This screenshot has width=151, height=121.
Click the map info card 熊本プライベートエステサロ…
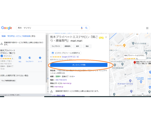tap(135, 57)
